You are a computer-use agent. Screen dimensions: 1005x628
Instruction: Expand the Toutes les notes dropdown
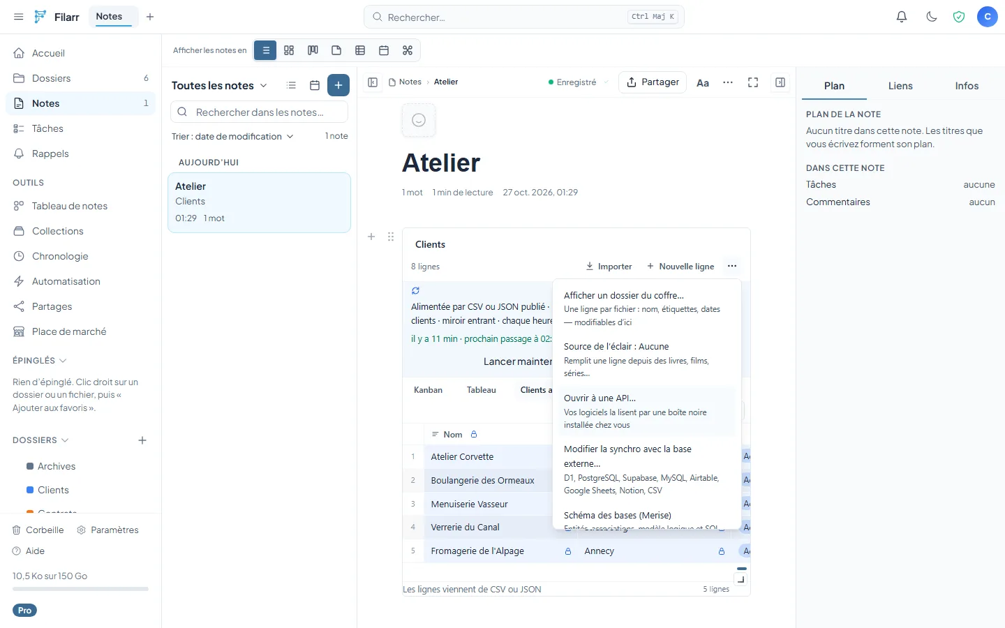click(x=220, y=85)
